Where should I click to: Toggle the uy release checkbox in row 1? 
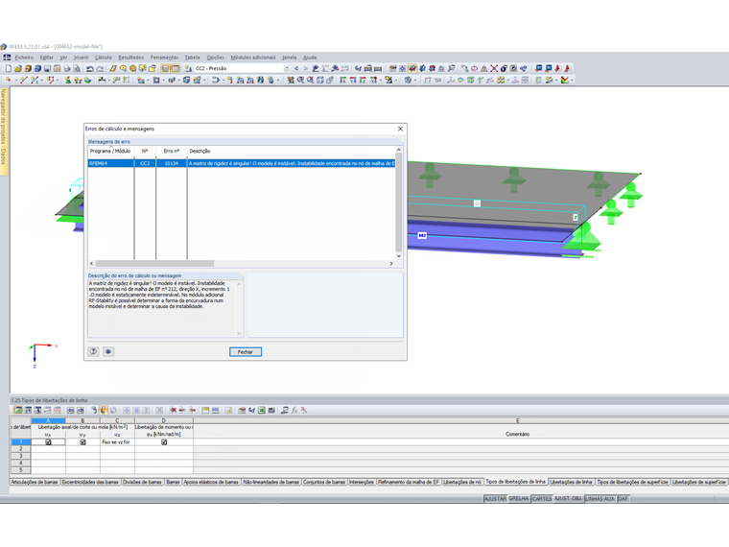pos(82,442)
